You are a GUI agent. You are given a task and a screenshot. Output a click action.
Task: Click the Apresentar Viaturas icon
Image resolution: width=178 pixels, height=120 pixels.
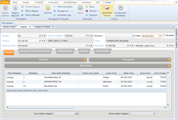[x=106, y=8]
